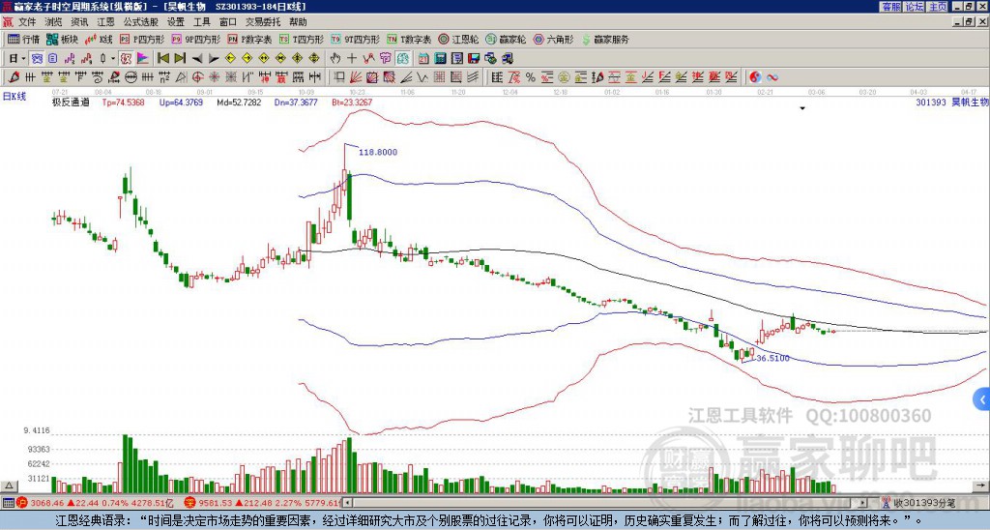This screenshot has height=530, width=990.
Task: Expand the side panel blue arrow
Action: point(982,399)
